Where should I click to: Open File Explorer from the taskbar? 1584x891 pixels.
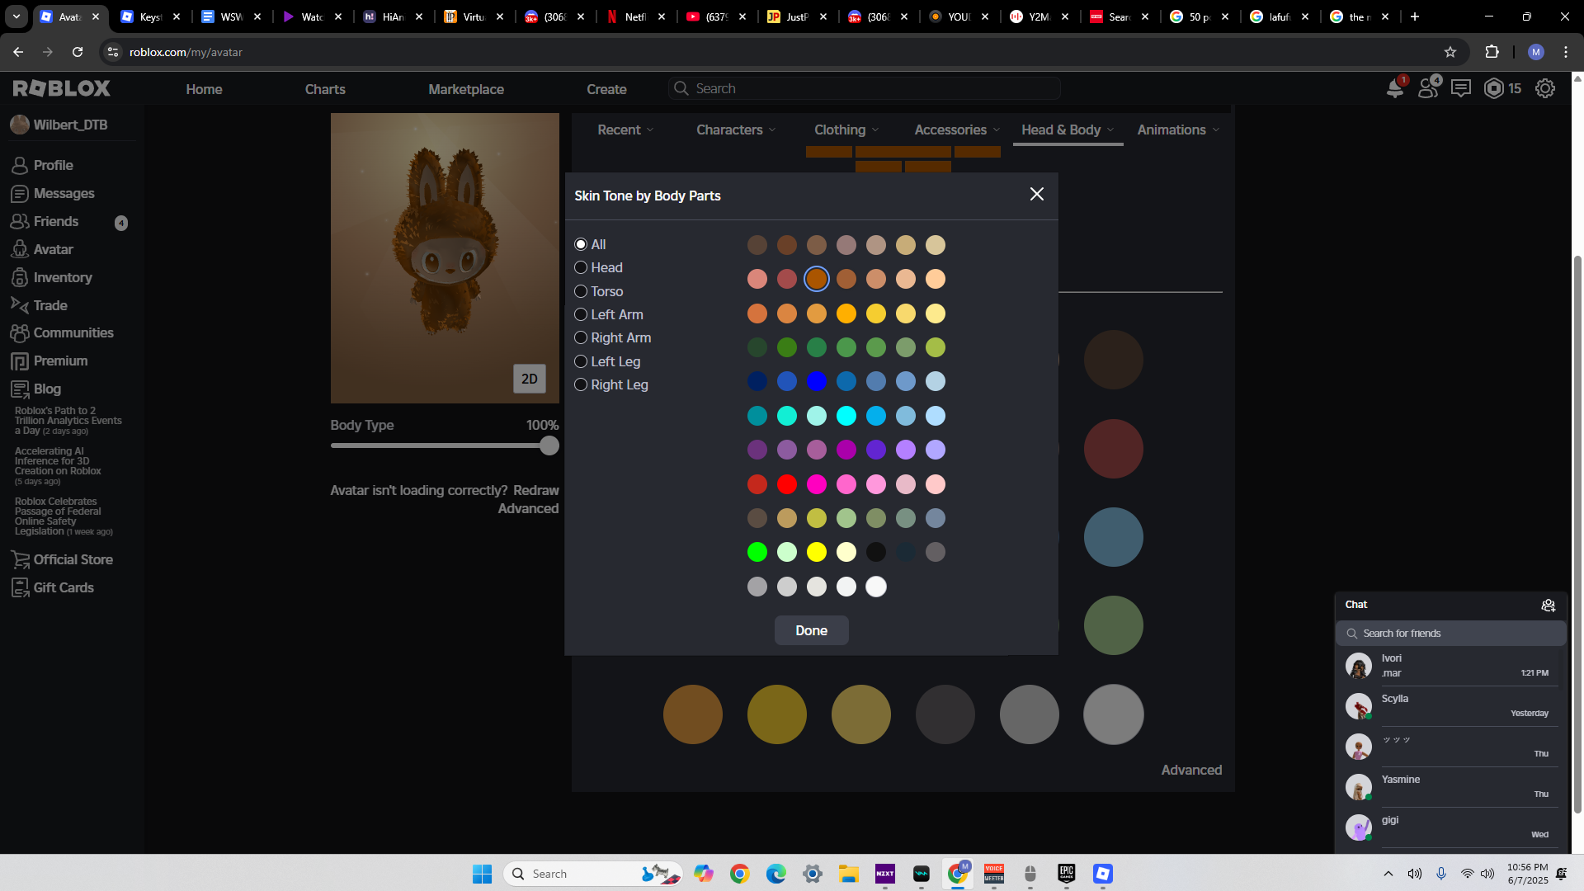[849, 874]
